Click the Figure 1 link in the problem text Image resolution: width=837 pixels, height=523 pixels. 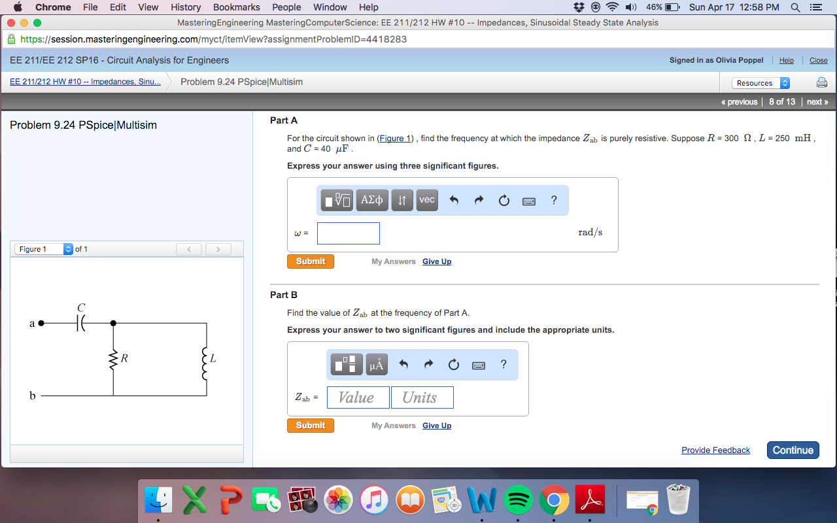[x=394, y=138]
